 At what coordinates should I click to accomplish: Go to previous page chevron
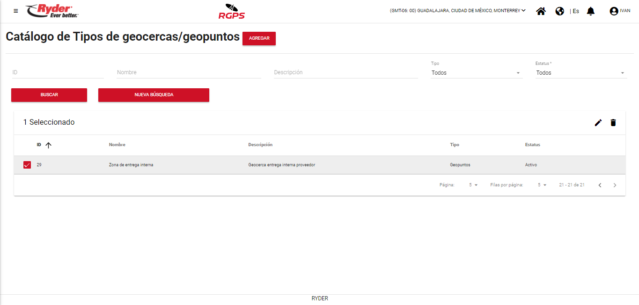pyautogui.click(x=600, y=185)
